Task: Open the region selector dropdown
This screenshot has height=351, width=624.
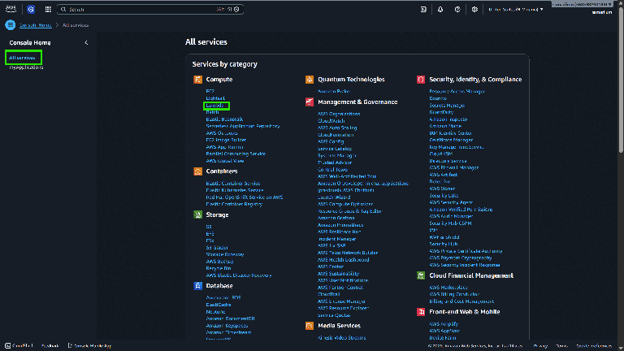Action: [516, 9]
